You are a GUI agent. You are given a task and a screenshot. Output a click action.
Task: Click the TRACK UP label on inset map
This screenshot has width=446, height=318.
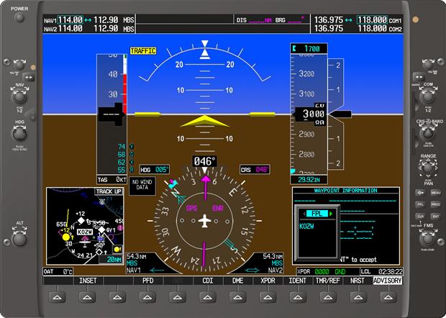109,191
